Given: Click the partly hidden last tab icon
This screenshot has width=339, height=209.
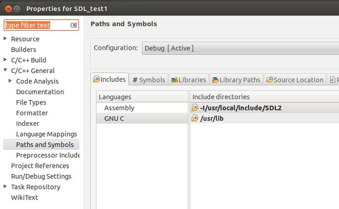Looking at the screenshot, I should [x=333, y=80].
